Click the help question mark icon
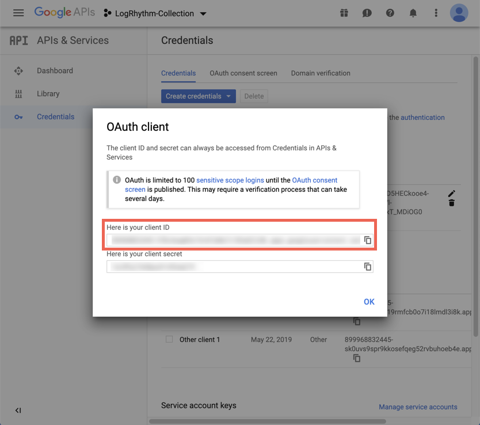Image resolution: width=480 pixels, height=425 pixels. (390, 13)
